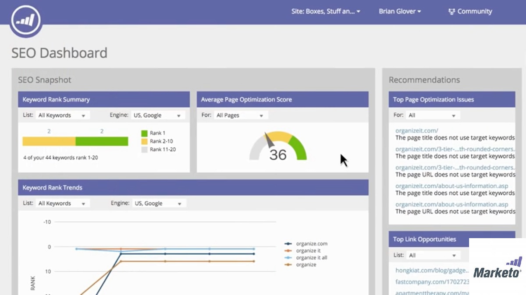Click the optimization score gauge showing 36
The width and height of the screenshot is (526, 295).
[x=278, y=147]
